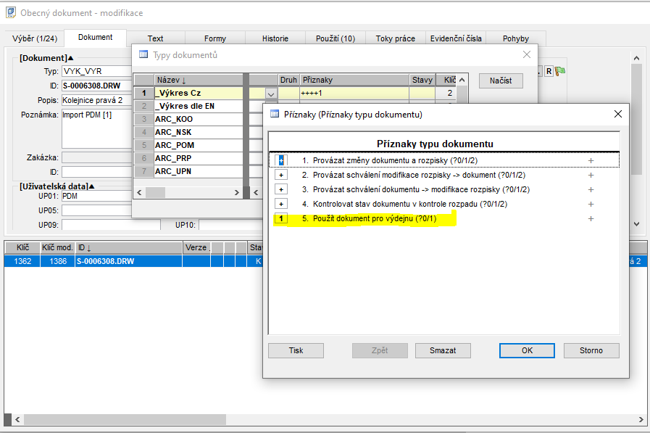Sort main table by ID column
Image resolution: width=650 pixels, height=433 pixels.
click(x=128, y=247)
